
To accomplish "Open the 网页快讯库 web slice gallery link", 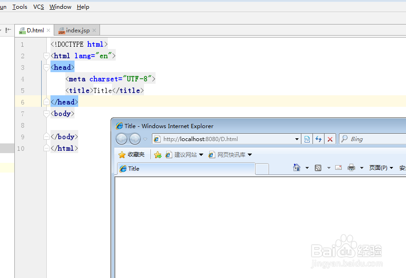I will (227, 154).
